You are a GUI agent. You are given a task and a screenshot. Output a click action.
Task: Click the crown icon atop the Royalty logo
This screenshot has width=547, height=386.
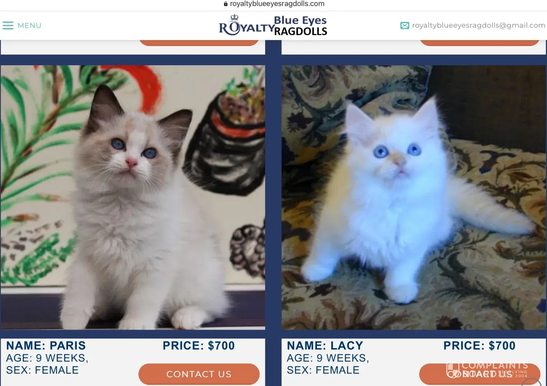point(234,17)
